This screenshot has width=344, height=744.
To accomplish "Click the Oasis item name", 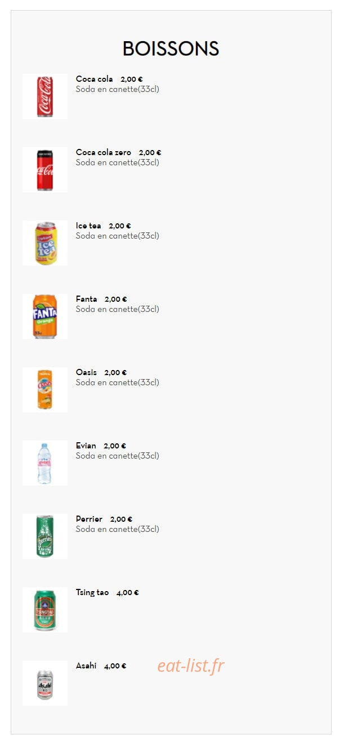I will coord(86,372).
